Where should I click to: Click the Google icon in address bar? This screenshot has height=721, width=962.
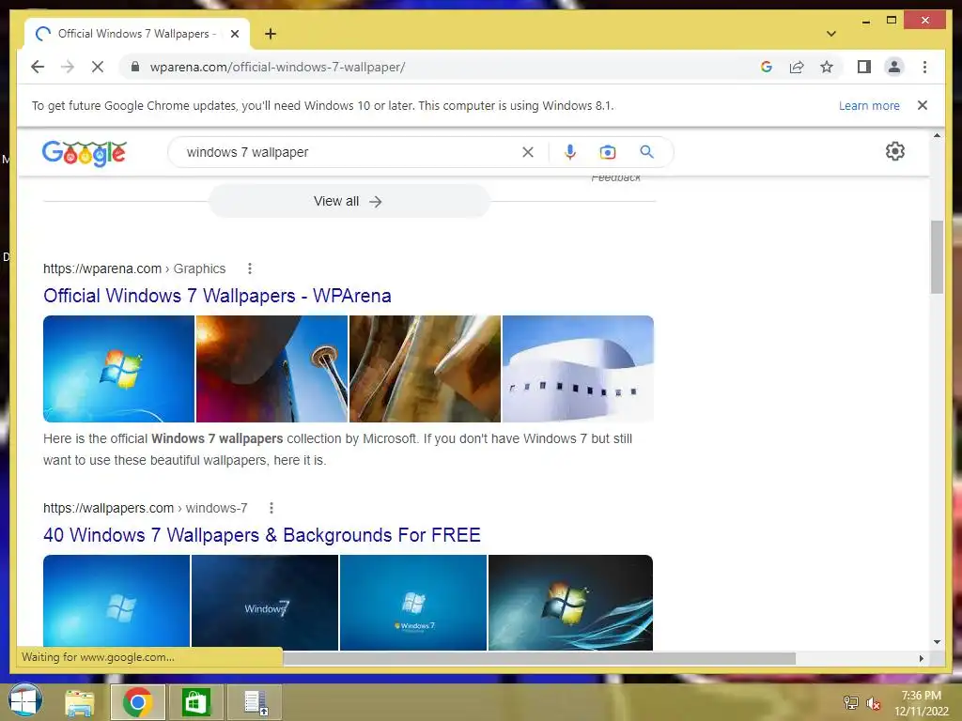click(x=767, y=67)
